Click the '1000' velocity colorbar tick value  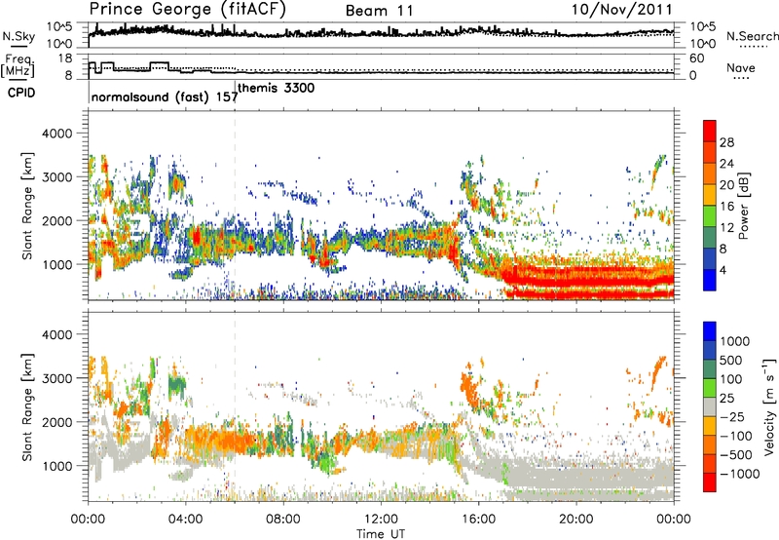point(734,341)
